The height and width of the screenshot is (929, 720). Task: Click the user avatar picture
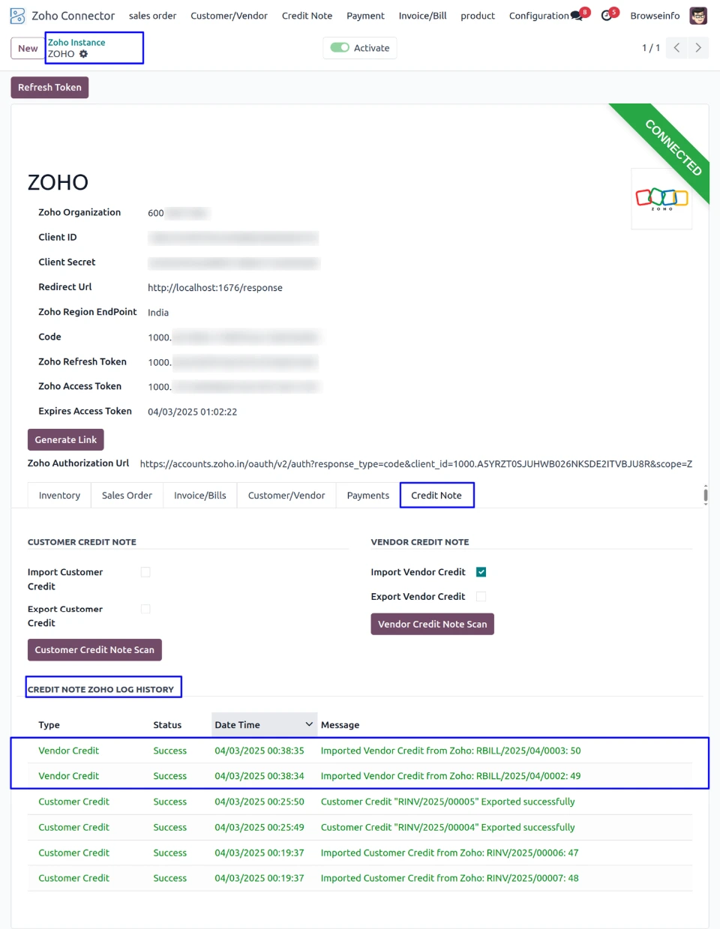pos(698,16)
